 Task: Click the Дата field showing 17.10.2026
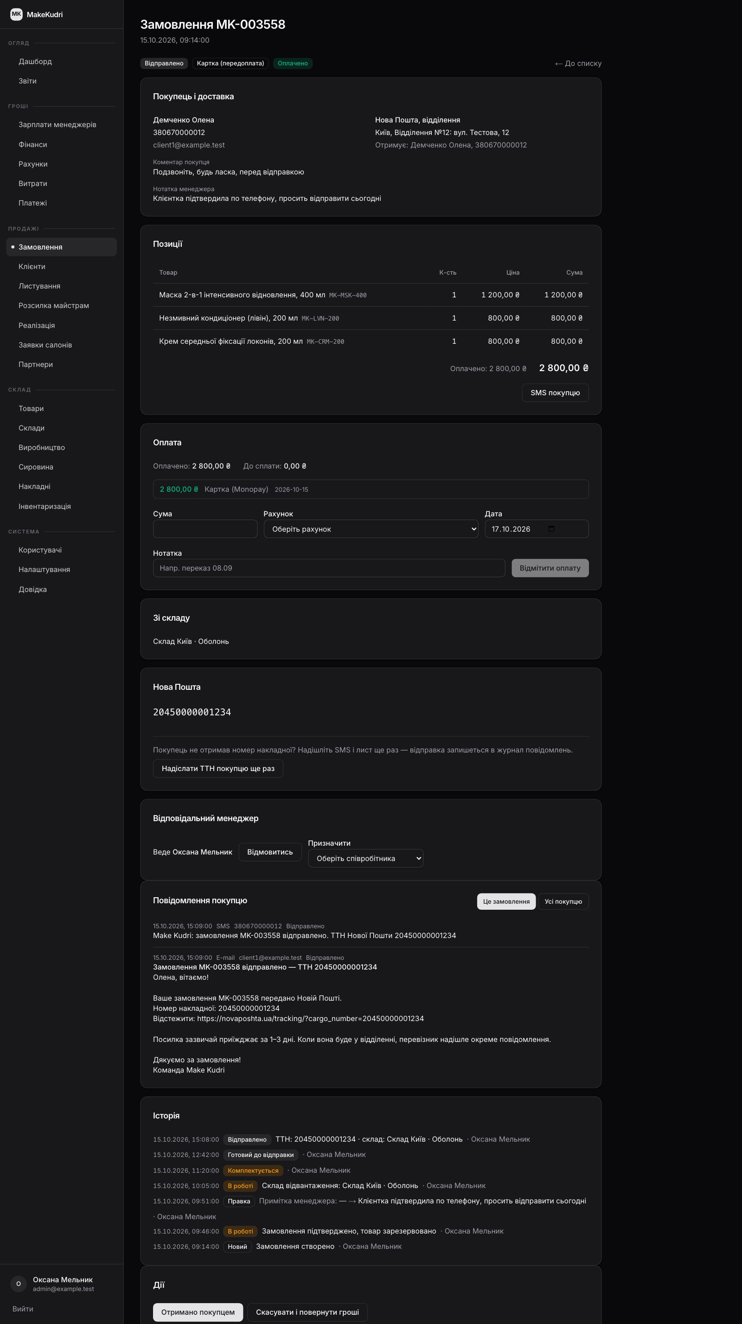537,529
